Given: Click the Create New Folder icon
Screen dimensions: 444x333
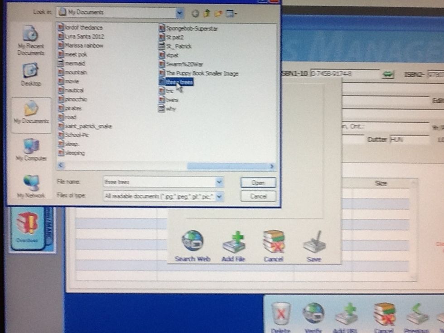Looking at the screenshot, I should coord(218,13).
